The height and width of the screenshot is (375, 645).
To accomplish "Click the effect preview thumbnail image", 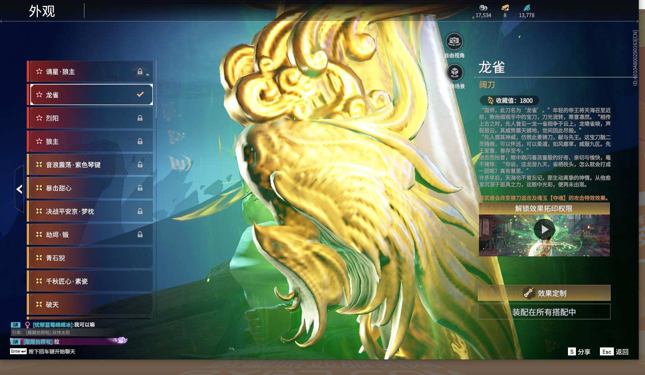I will click(544, 235).
